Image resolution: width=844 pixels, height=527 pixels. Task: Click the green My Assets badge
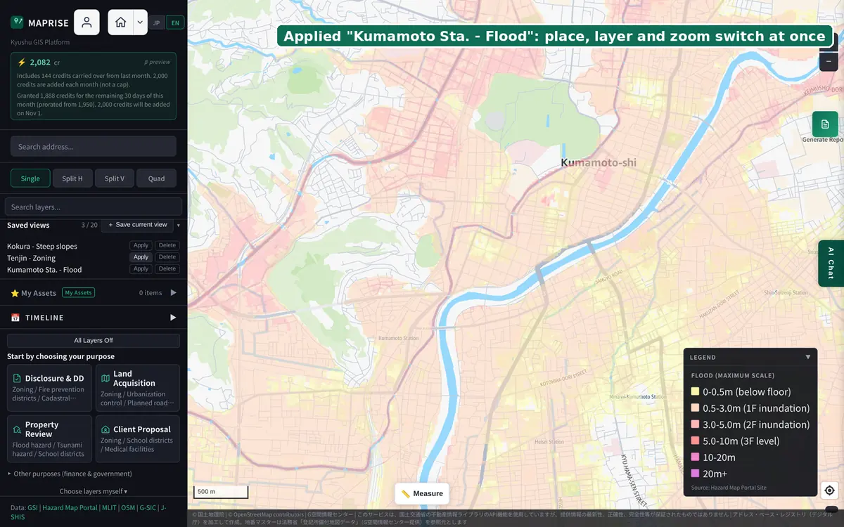coord(78,292)
